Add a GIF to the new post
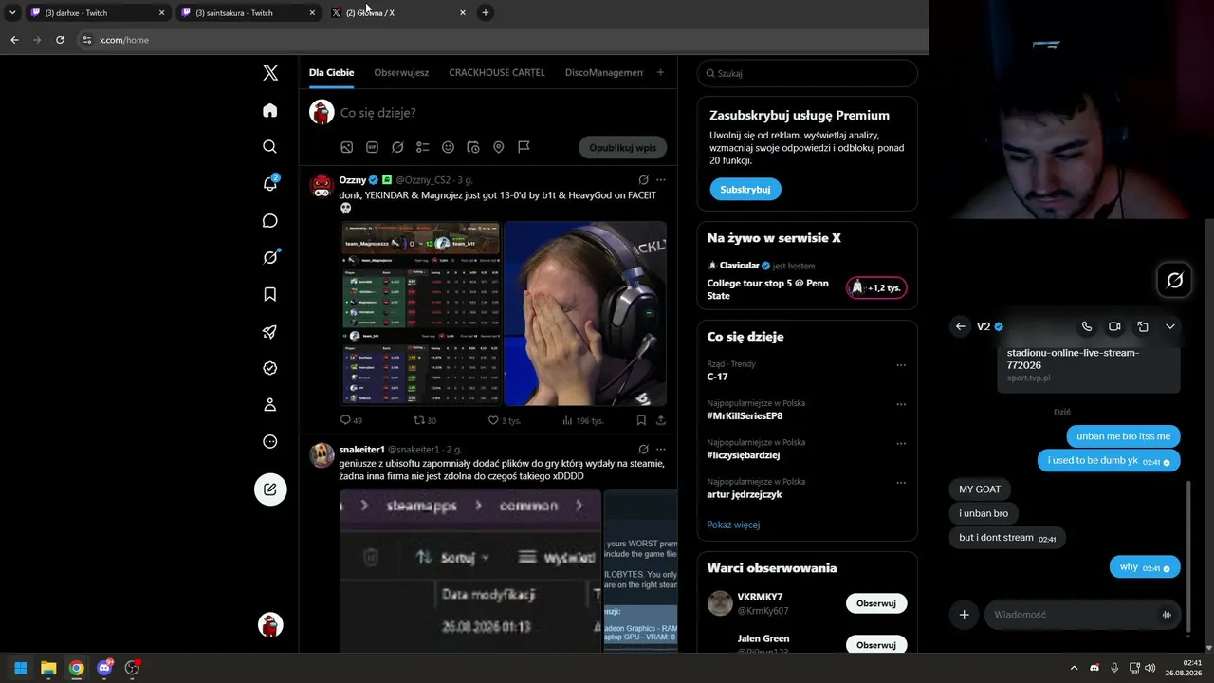The height and width of the screenshot is (683, 1214). [x=373, y=147]
